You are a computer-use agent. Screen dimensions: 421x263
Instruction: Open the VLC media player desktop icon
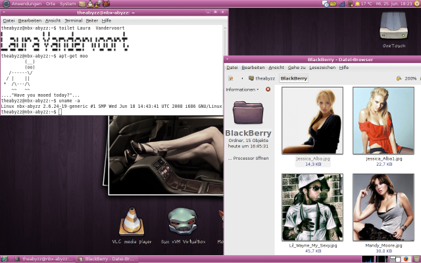tap(132, 226)
